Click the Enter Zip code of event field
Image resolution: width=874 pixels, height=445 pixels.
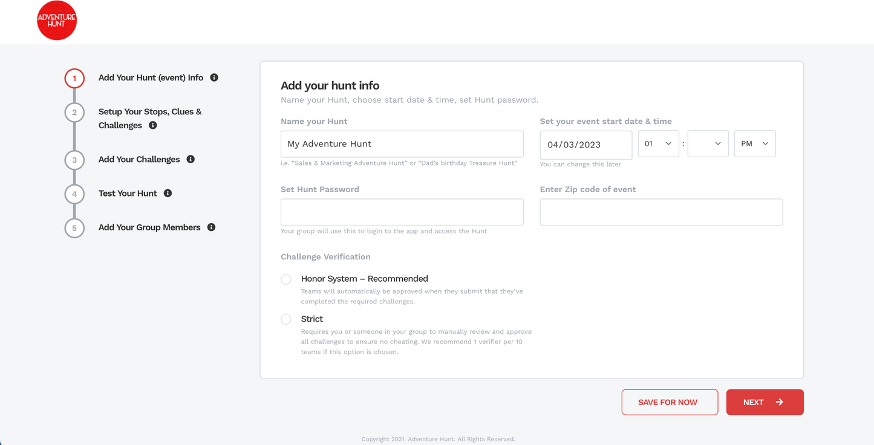[x=660, y=212]
